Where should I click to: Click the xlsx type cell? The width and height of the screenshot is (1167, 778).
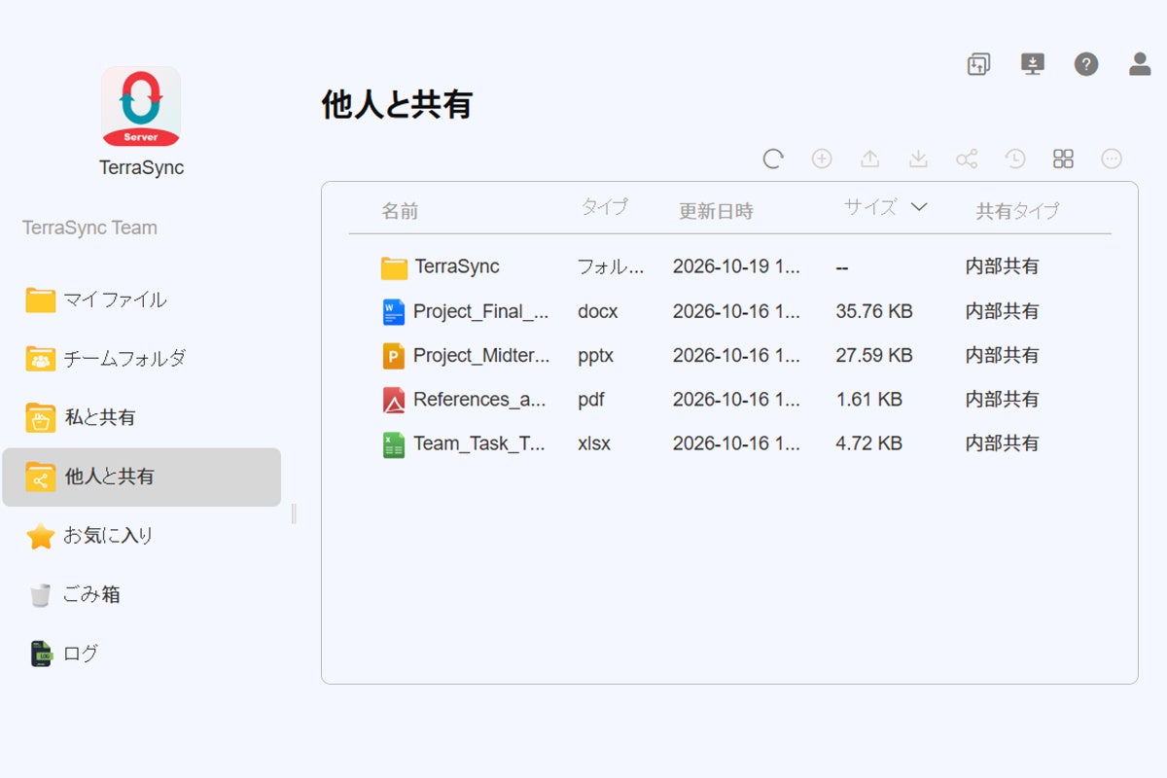pos(594,442)
